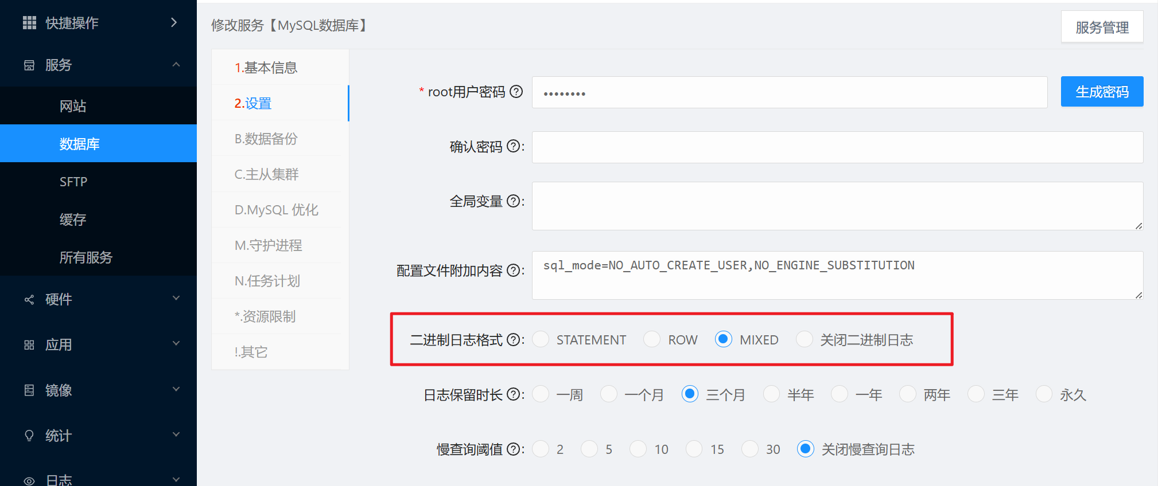The height and width of the screenshot is (486, 1158).
Task: Open the D.MySQL 优化 tab
Action: coord(276,210)
